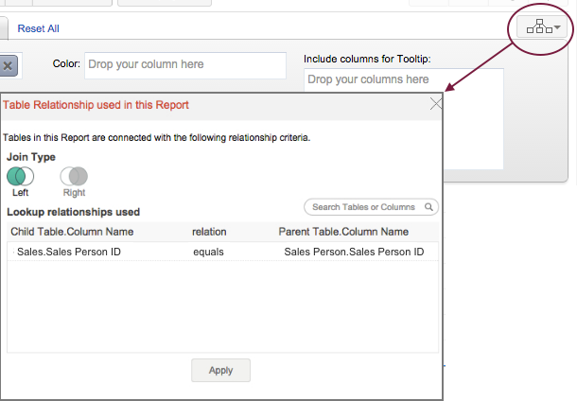Expand the arrow beside table relationship icon
Viewport: 577px width, 401px height.
[558, 28]
